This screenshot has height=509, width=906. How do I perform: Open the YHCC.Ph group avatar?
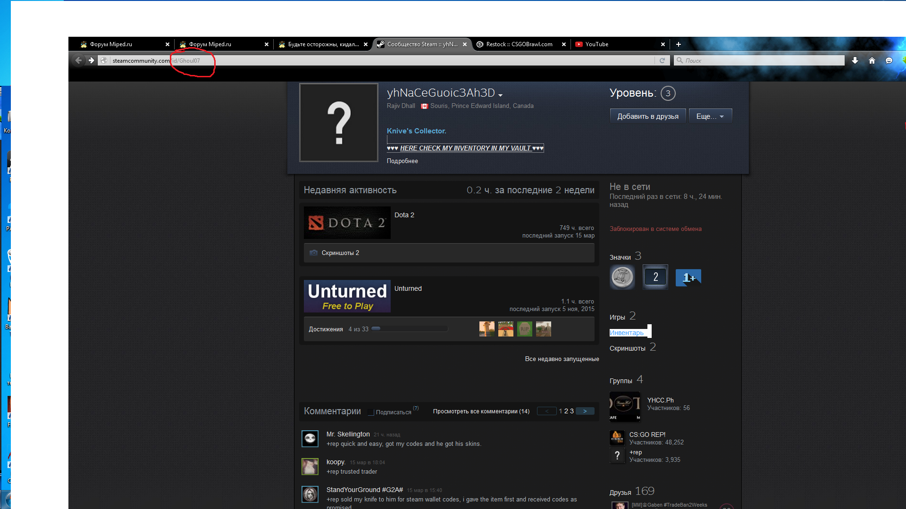pyautogui.click(x=625, y=407)
